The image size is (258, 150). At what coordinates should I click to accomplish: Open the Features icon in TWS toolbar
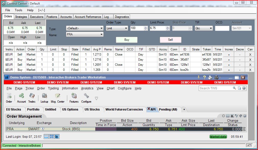[74, 96]
